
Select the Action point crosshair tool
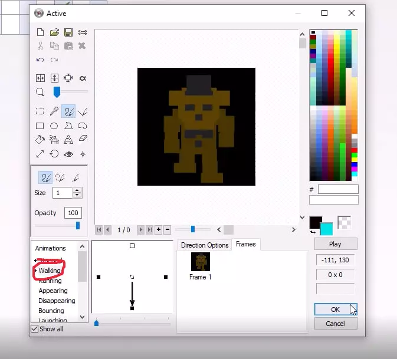(83, 154)
